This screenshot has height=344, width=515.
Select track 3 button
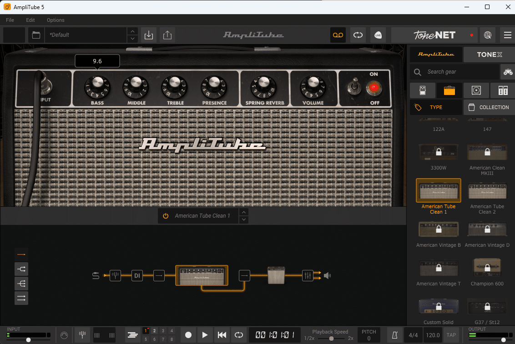[163, 331]
